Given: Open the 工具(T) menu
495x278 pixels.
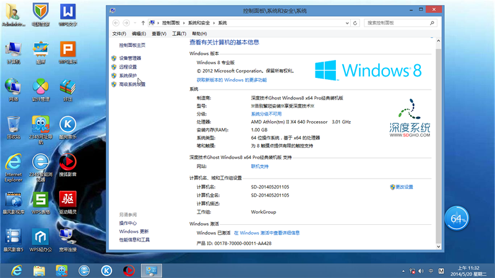Looking at the screenshot, I should tap(179, 34).
